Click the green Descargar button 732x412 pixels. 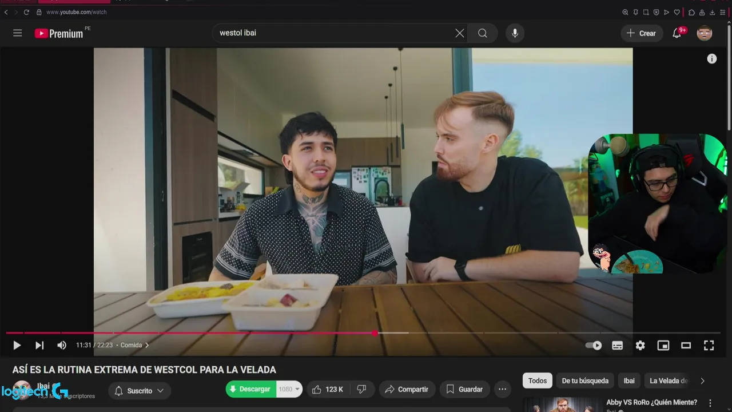[250, 389]
